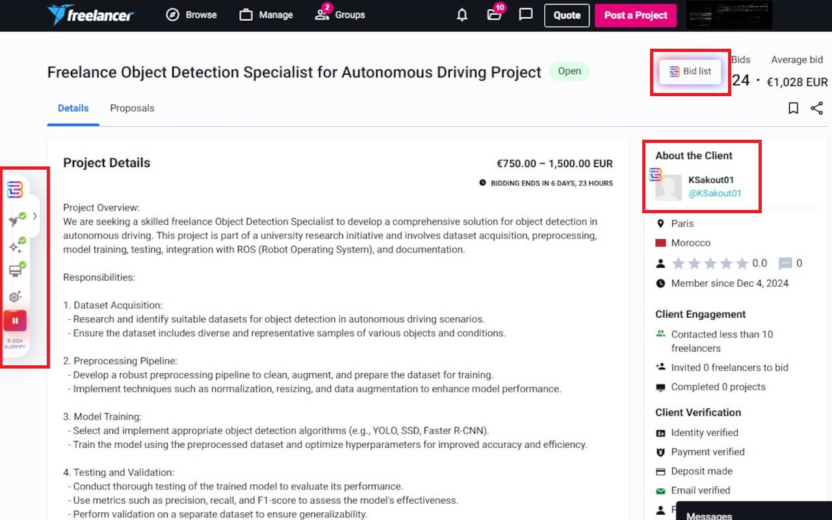
Task: Open the Freelancer logo home link
Action: pyautogui.click(x=90, y=15)
